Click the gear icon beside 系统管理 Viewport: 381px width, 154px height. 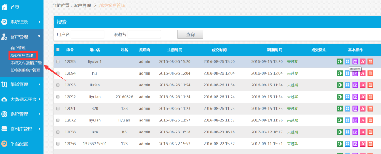click(x=5, y=114)
